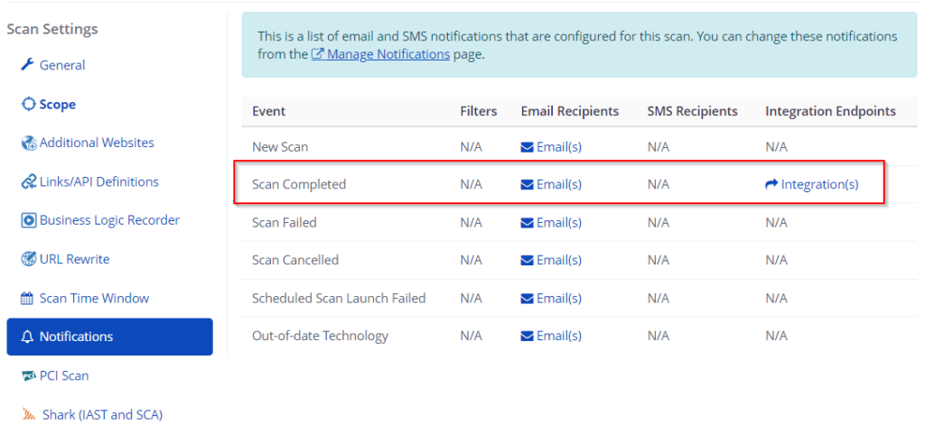View Email(s) for Scan Cancelled event
The image size is (925, 444).
(551, 260)
